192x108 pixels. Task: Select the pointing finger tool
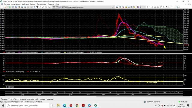coord(163,7)
